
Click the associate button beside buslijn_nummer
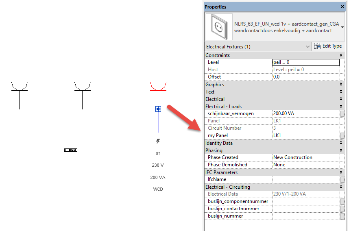point(342,216)
